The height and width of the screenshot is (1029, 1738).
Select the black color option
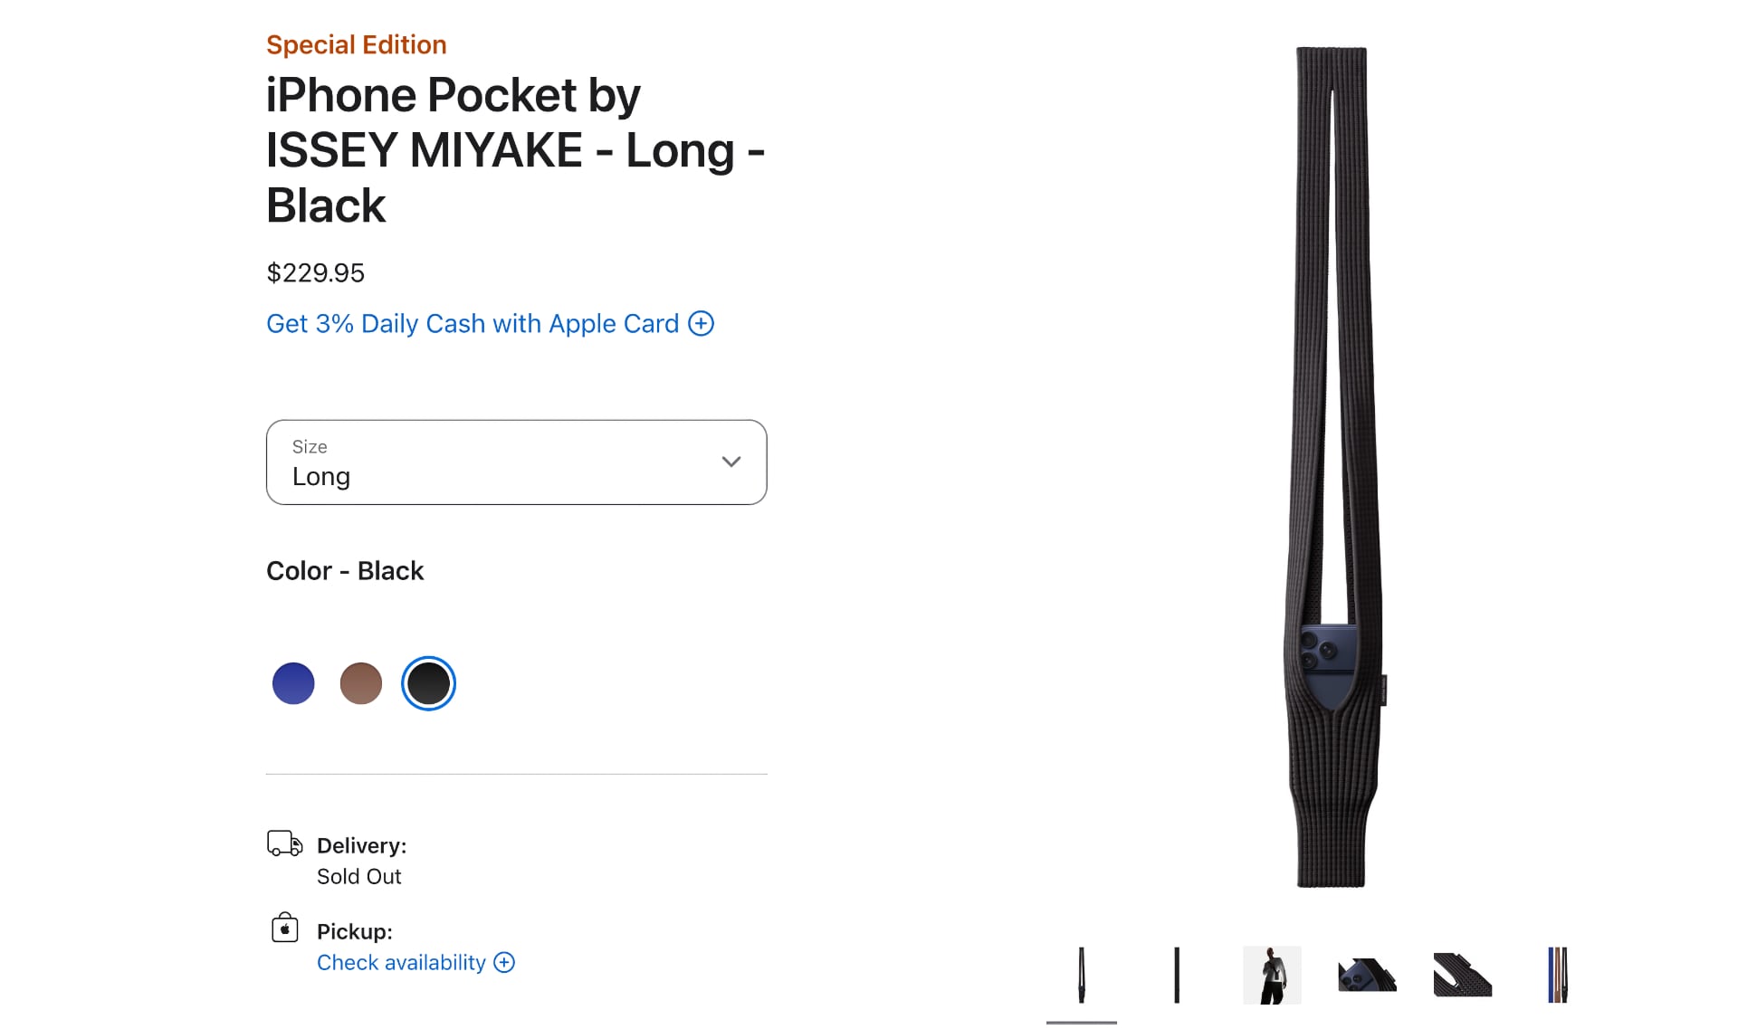pos(428,683)
